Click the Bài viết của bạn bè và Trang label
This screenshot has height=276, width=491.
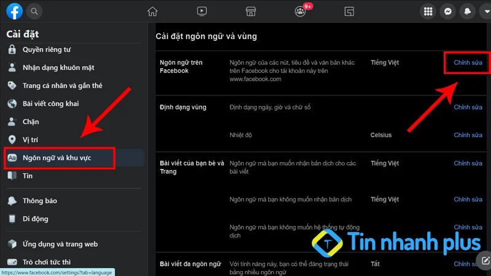click(192, 167)
